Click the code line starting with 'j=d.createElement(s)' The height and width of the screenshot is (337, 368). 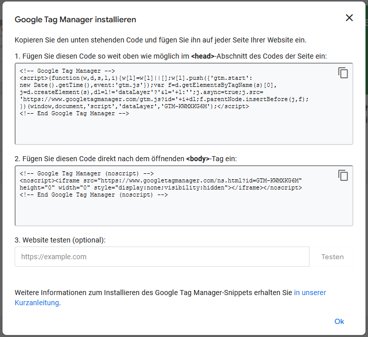142,92
